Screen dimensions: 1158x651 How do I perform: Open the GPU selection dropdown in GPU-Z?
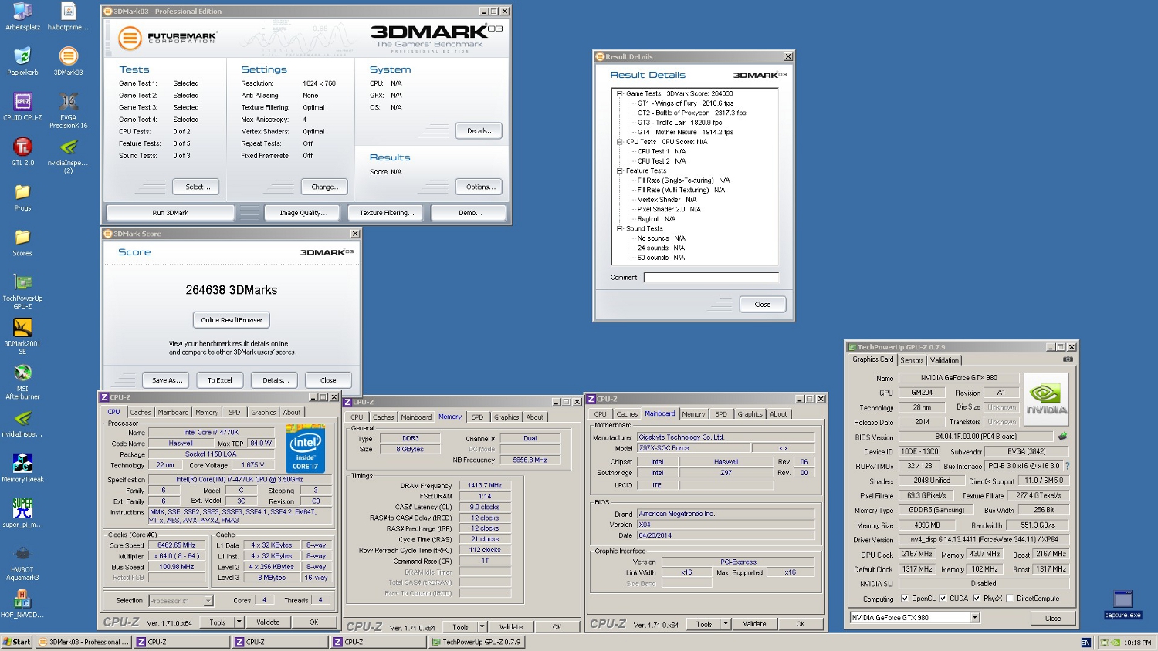click(975, 617)
